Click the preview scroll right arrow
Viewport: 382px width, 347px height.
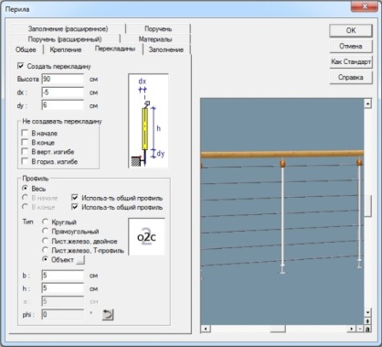[x=352, y=329]
